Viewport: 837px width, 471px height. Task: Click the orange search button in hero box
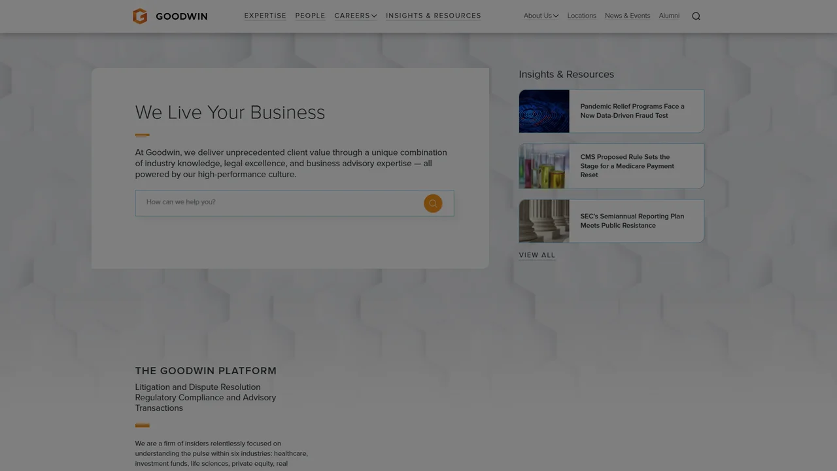[x=433, y=203]
